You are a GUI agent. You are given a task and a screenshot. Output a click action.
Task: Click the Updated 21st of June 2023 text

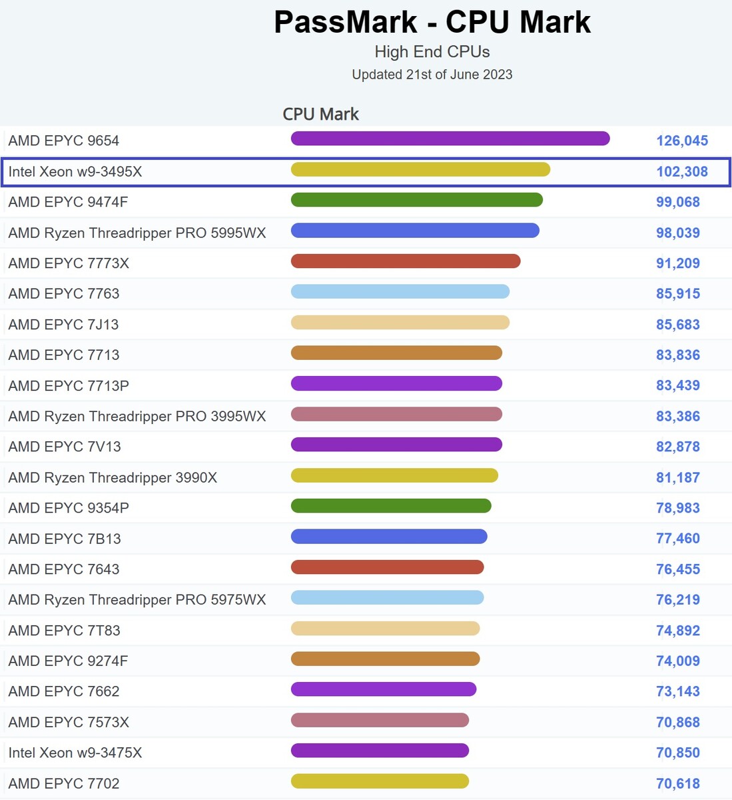[x=432, y=75]
